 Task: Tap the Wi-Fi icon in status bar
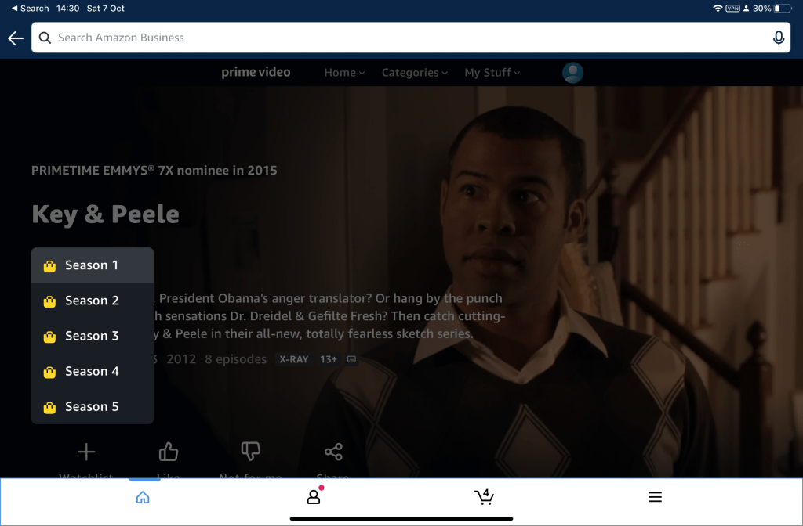point(718,8)
